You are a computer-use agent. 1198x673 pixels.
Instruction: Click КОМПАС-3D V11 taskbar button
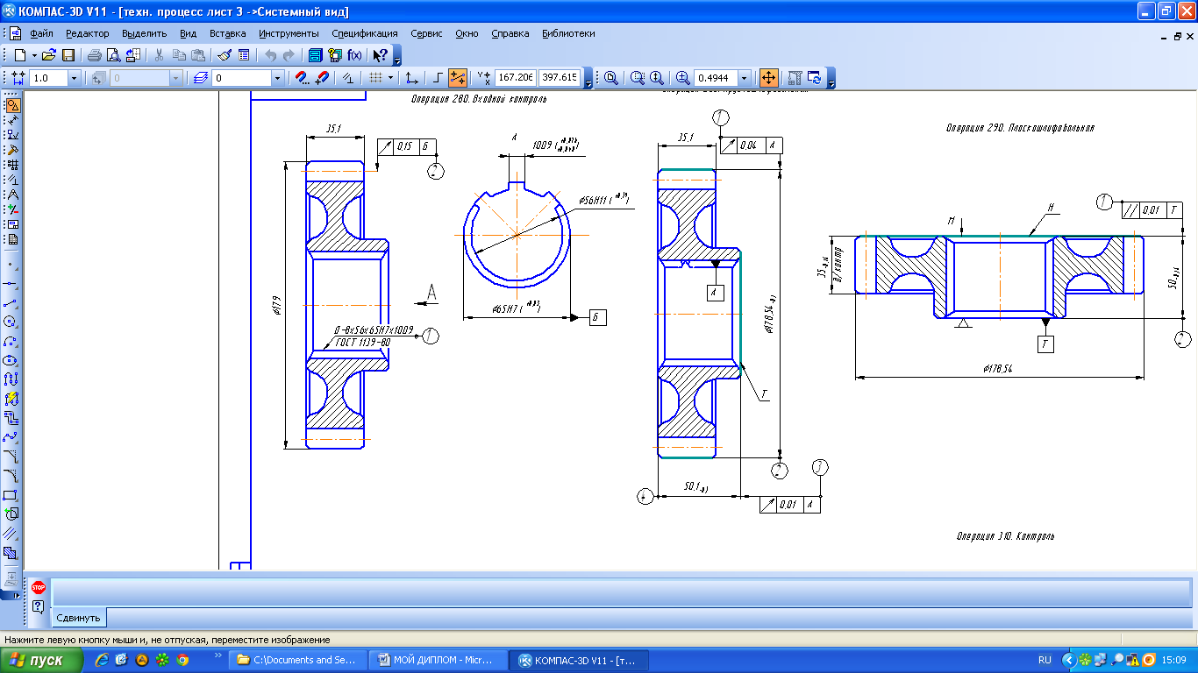click(581, 661)
